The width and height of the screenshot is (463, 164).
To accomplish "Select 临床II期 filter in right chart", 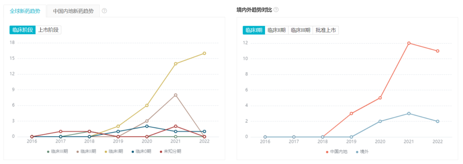I will pyautogui.click(x=277, y=30).
